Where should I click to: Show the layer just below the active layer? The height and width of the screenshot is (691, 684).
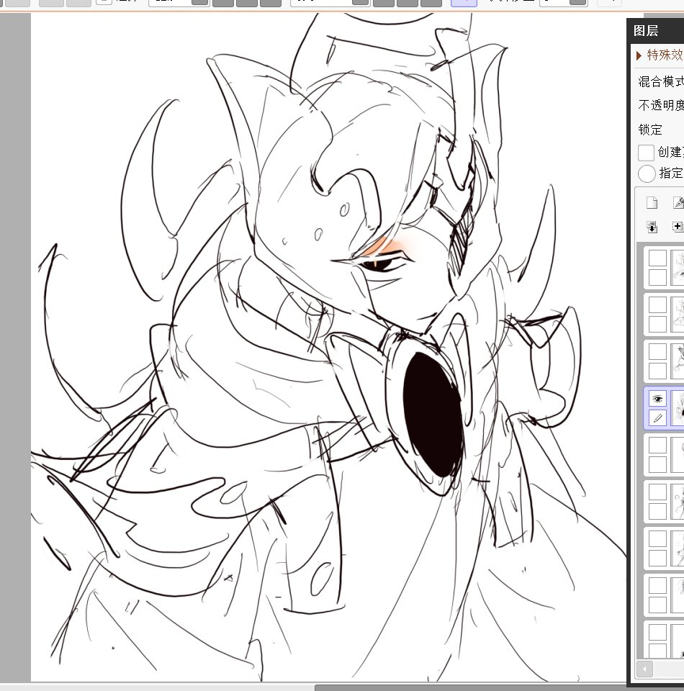point(657,446)
